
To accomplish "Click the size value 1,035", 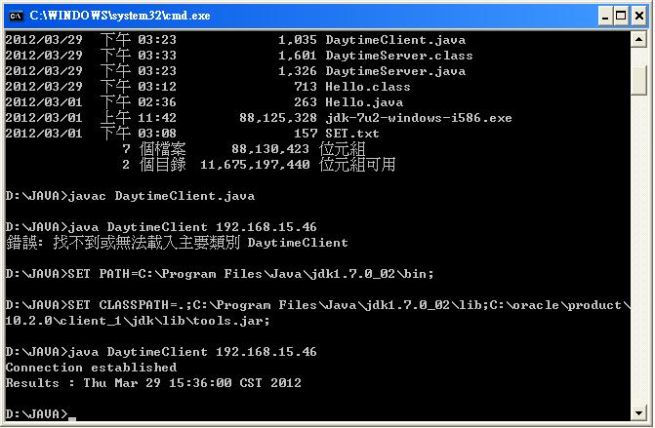I will [x=298, y=40].
